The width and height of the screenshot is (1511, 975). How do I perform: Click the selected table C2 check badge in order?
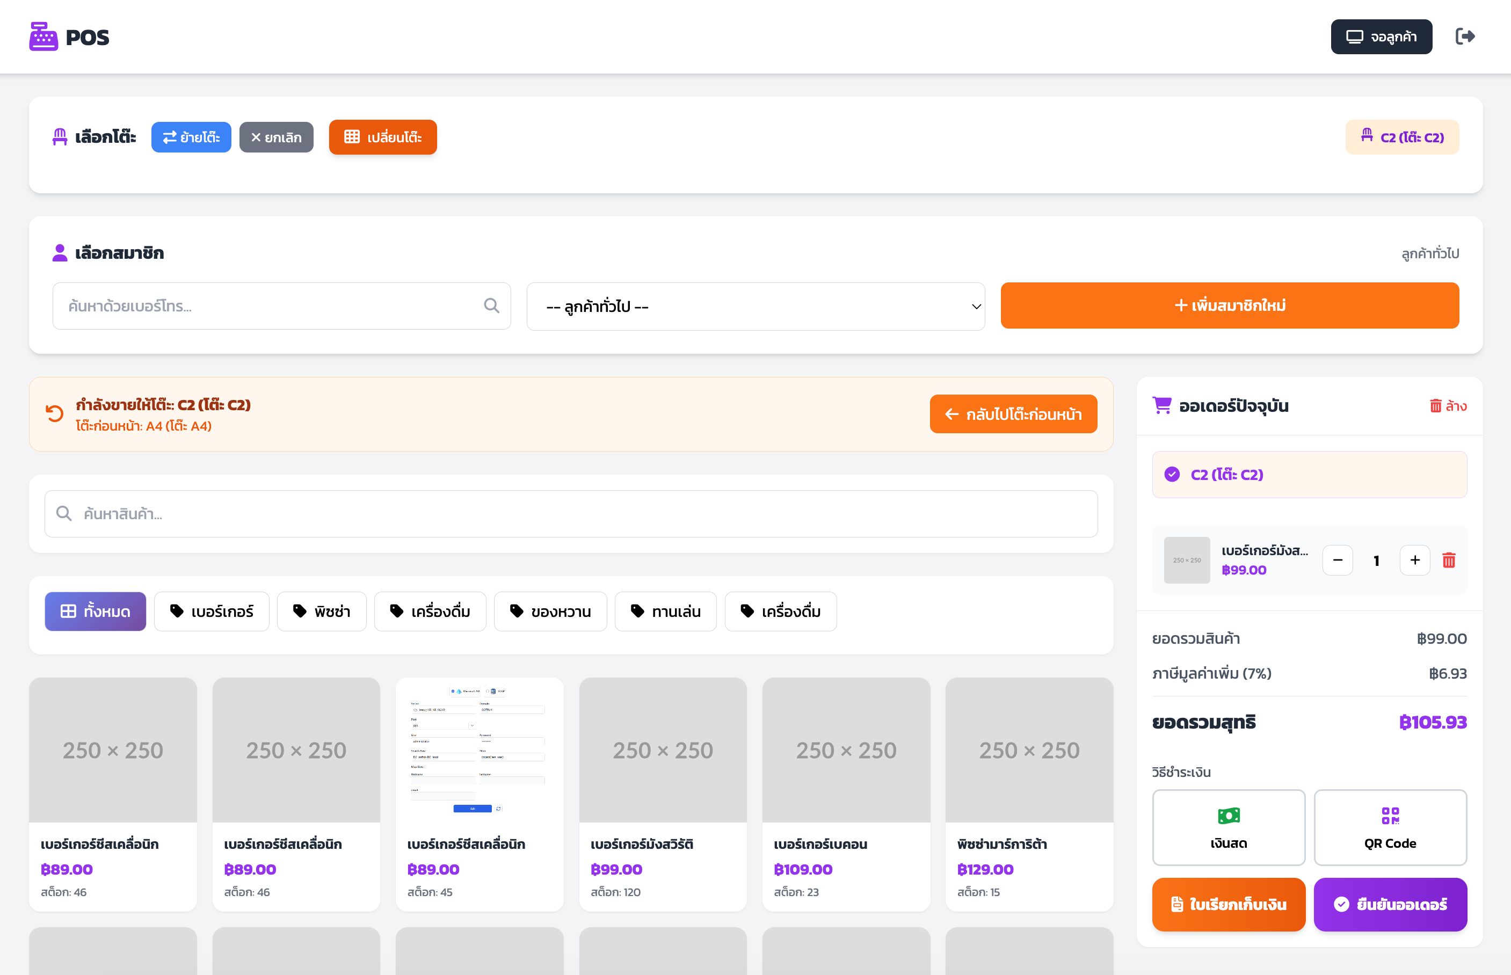pos(1172,474)
